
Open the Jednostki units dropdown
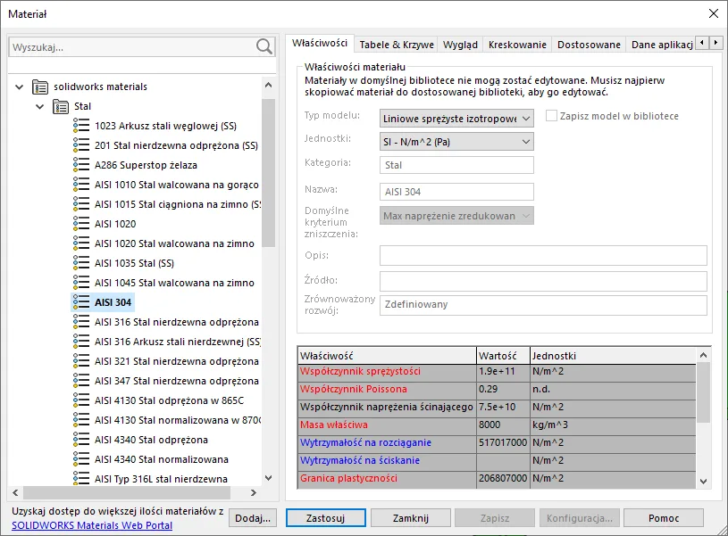(x=456, y=142)
